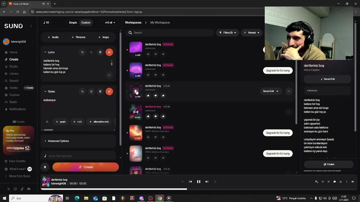
Task: Clear form with trash icon beside Create
Action: point(45,167)
